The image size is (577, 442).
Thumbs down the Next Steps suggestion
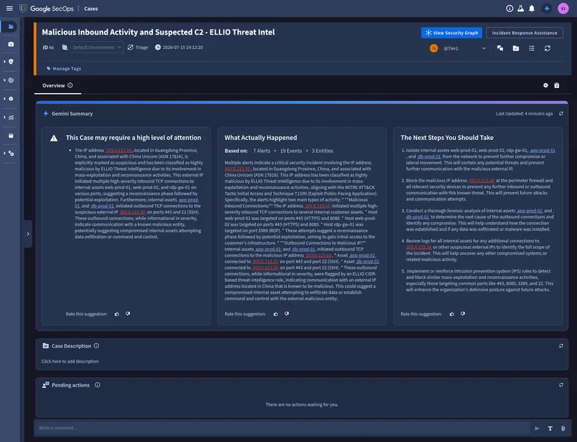point(462,314)
